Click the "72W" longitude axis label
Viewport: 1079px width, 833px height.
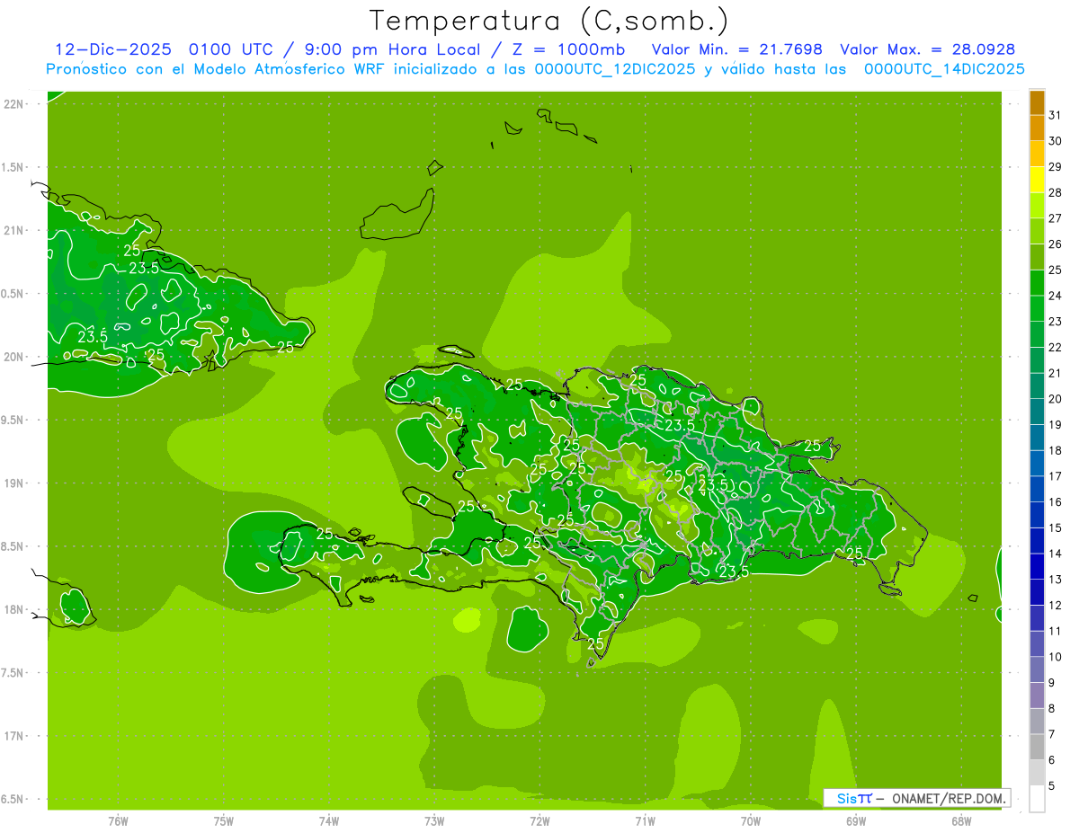tap(539, 821)
